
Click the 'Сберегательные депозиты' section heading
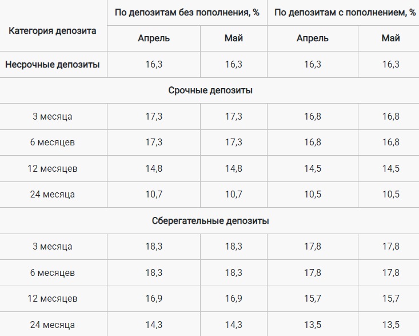(210, 221)
